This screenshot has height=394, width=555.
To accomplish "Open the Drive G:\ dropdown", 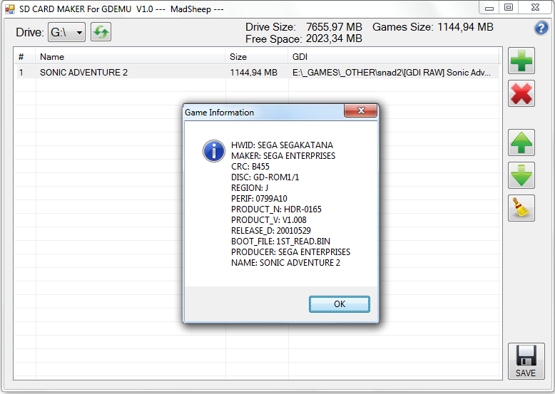I will pos(66,32).
